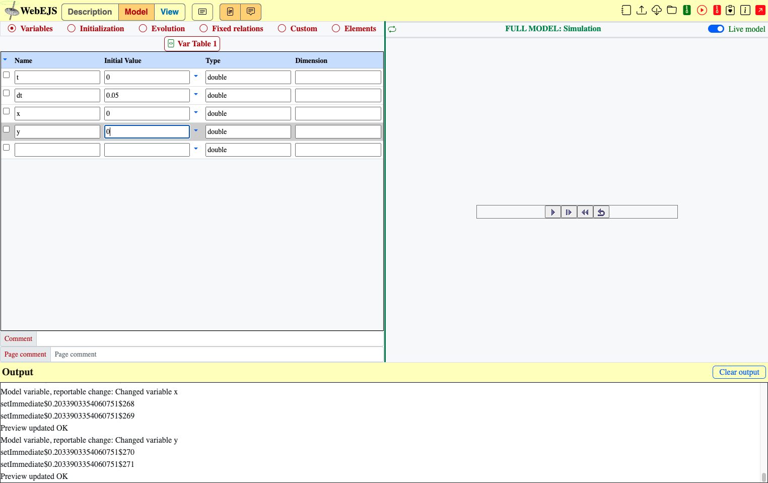The width and height of the screenshot is (768, 483).
Task: Select the Fixed relations radio button
Action: (x=203, y=28)
